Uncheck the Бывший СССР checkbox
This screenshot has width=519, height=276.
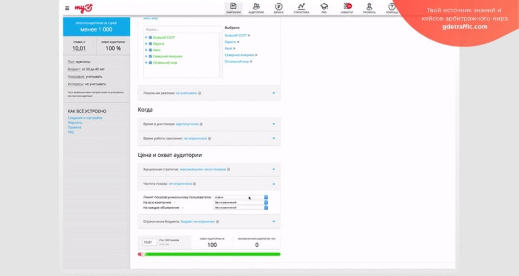click(150, 37)
